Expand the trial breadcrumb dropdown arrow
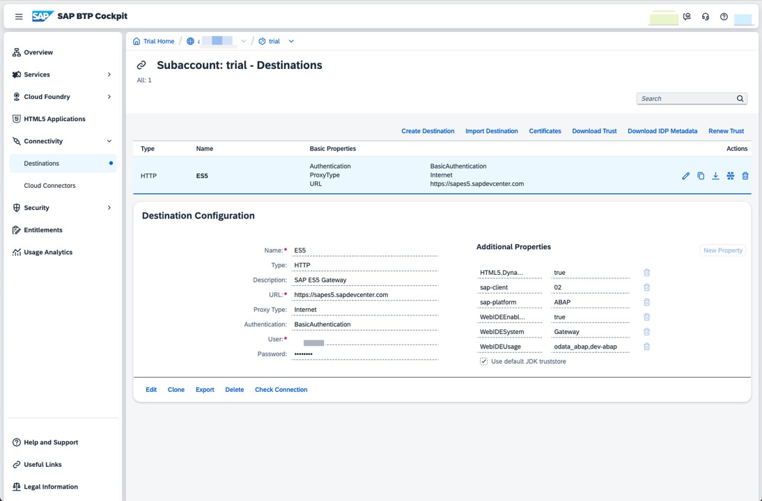Screen dimensions: 762x501 [290, 40]
